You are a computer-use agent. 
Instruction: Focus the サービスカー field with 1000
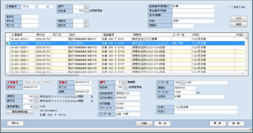click(185, 92)
